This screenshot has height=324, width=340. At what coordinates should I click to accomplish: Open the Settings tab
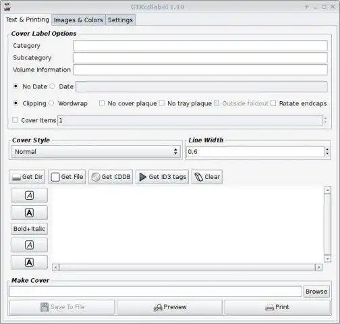click(120, 20)
